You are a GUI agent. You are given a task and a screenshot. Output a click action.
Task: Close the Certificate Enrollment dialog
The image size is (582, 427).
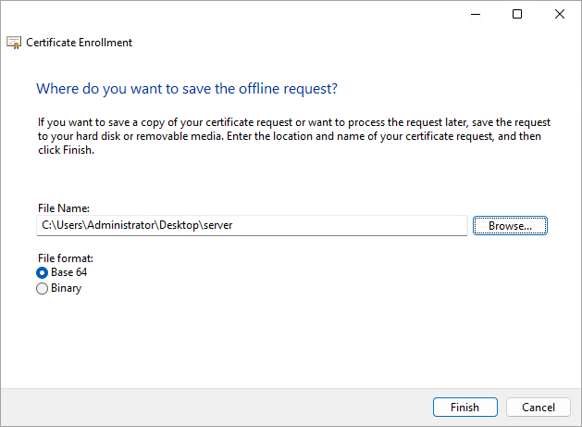[560, 14]
